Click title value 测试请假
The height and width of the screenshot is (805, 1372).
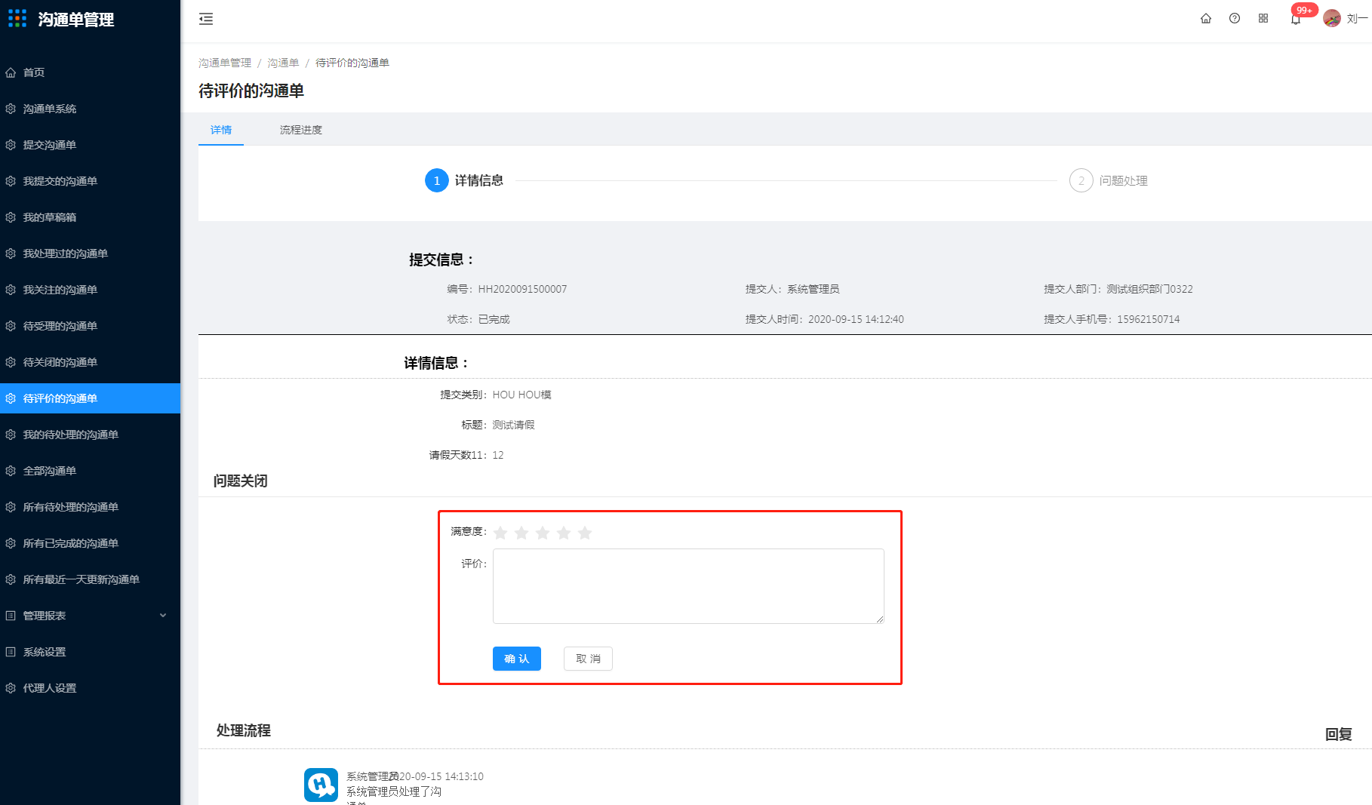513,425
